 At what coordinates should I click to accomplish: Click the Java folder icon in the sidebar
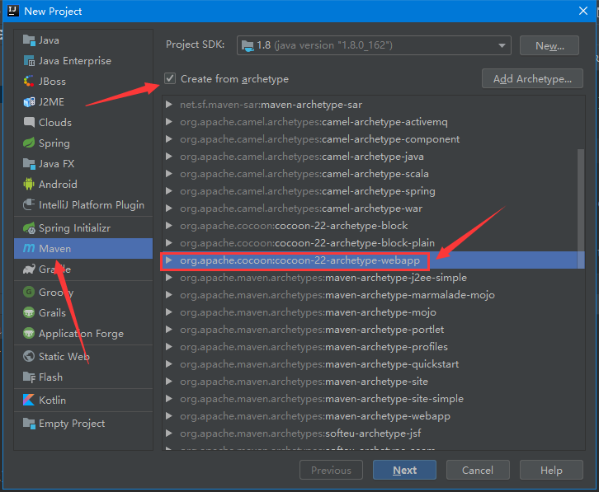(29, 40)
